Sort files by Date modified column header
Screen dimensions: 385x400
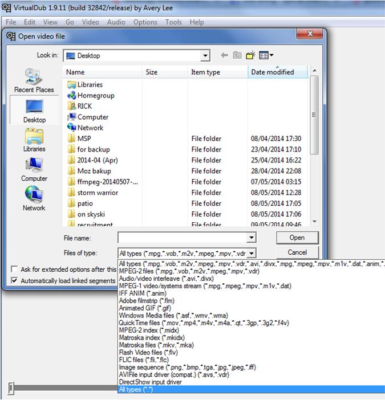278,72
